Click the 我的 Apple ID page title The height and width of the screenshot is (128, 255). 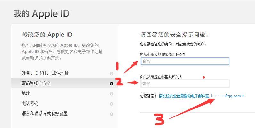pos(42,13)
